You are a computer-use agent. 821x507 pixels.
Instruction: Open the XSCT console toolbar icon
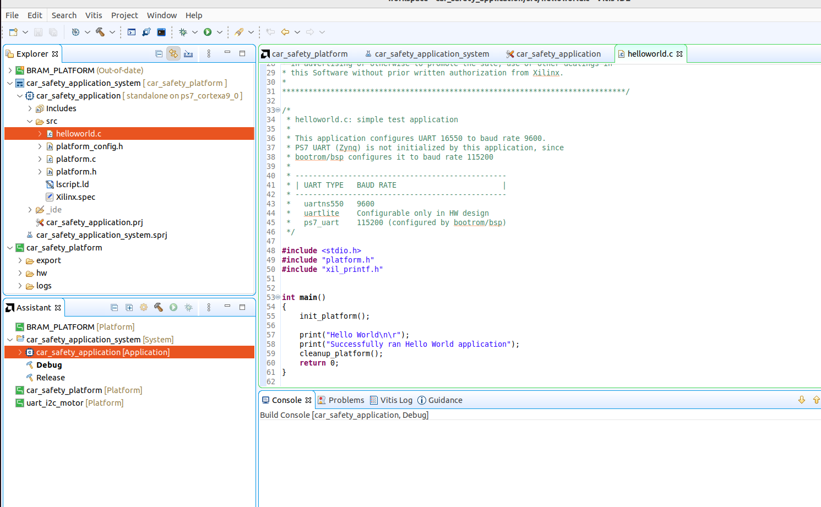point(132,32)
